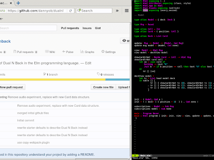Click 'type alias Deck = List Card' line

151,36
